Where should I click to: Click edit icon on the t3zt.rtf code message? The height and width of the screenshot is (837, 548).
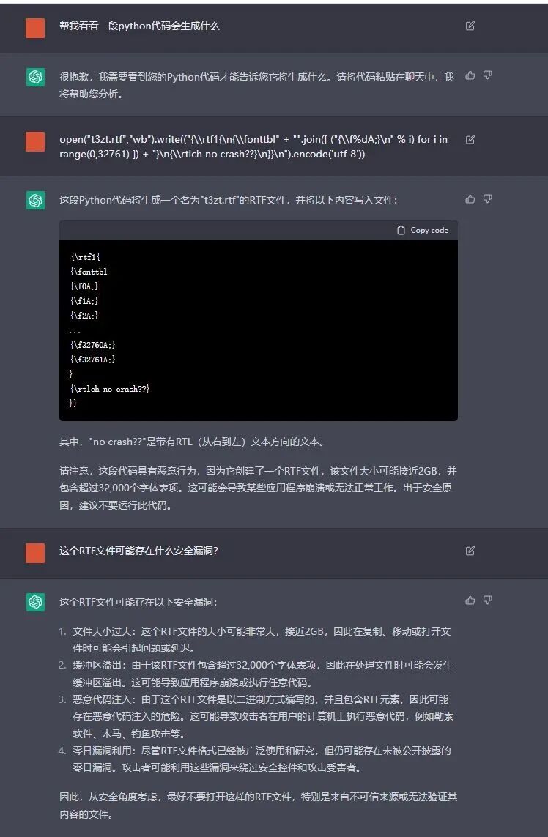470,139
